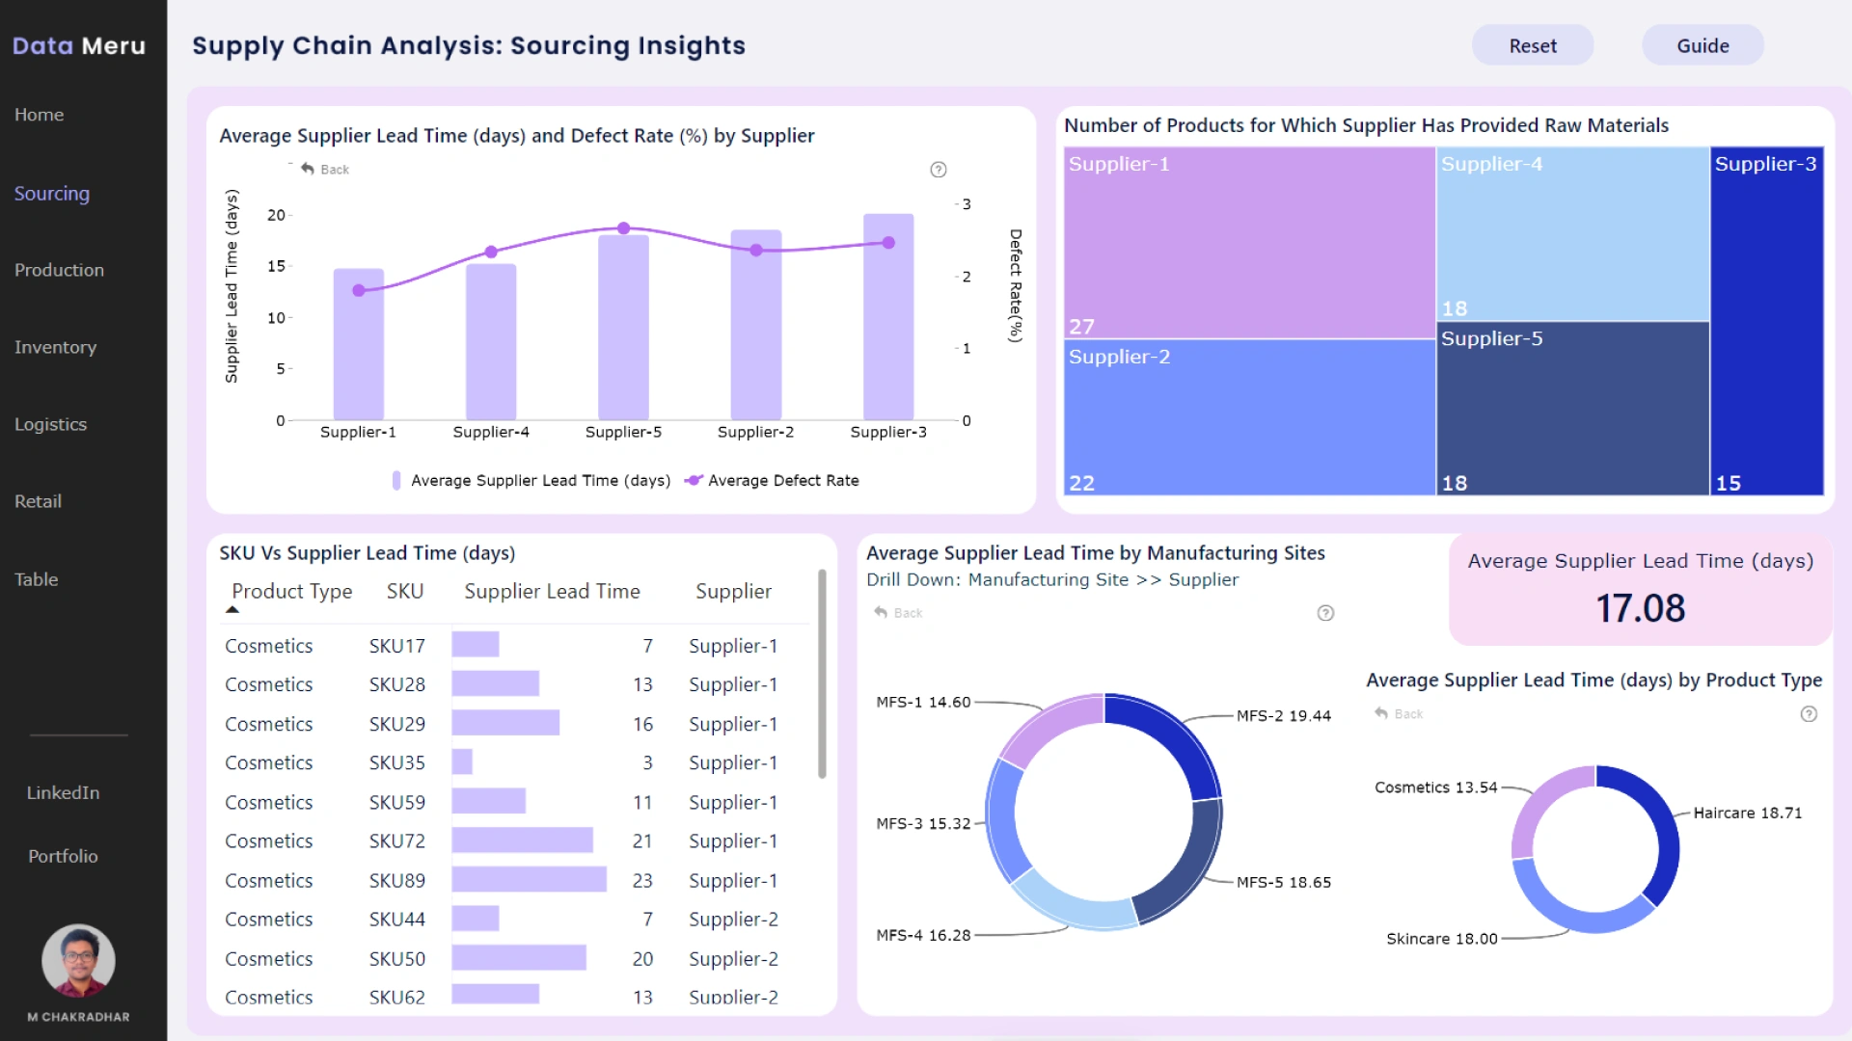Click the SKU28 table cell
Image resolution: width=1852 pixels, height=1041 pixels.
[396, 684]
